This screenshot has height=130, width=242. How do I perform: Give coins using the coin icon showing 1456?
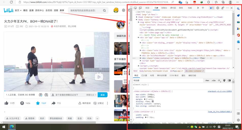pyautogui.click(x=22, y=103)
